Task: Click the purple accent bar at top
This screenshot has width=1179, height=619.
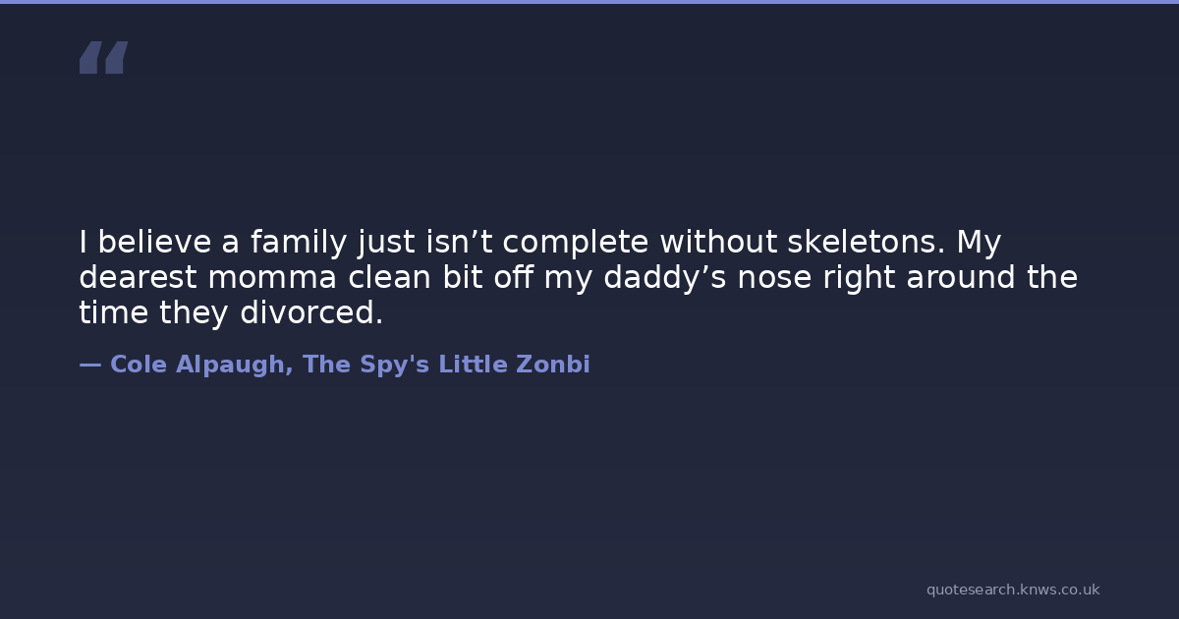Action: (589, 2)
